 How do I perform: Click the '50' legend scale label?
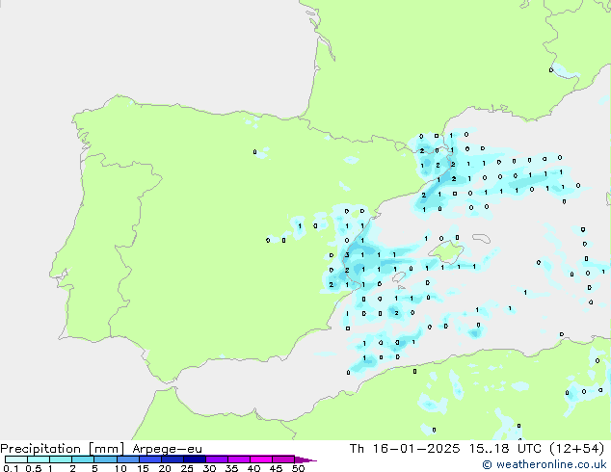point(298,468)
